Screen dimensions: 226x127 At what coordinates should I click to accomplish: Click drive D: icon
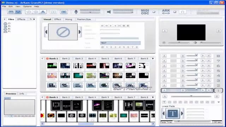[6, 26]
